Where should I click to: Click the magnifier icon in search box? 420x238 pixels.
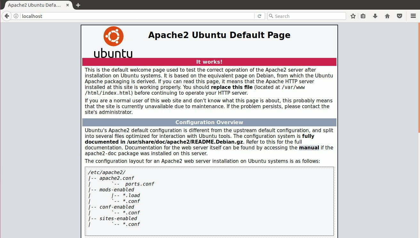click(271, 16)
